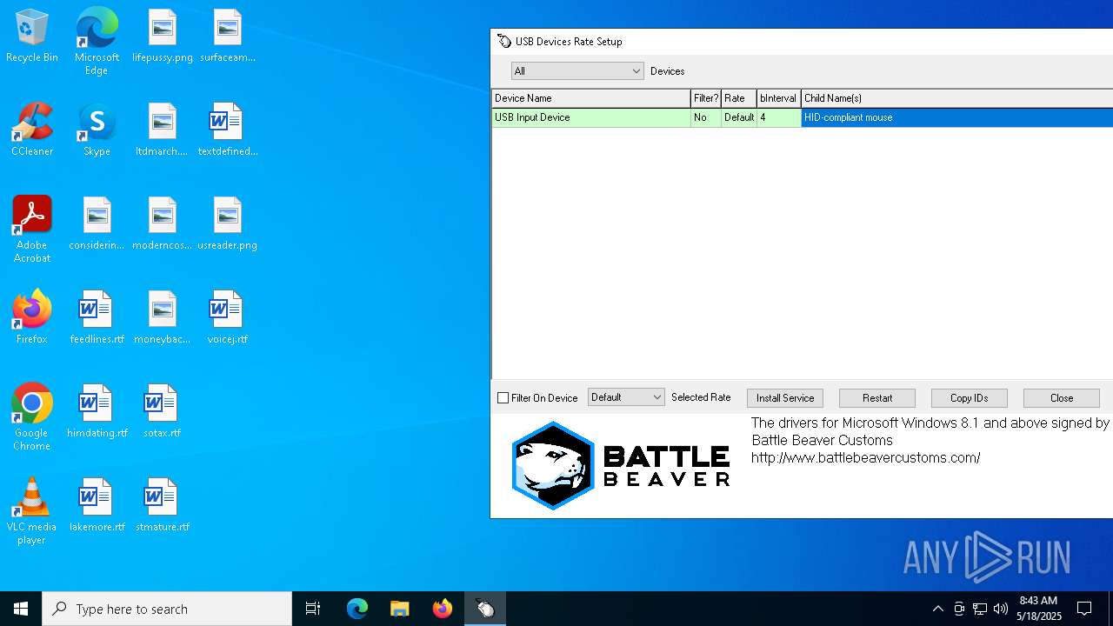Image resolution: width=1113 pixels, height=626 pixels.
Task: Select the usreader.png file icon
Action: (x=227, y=224)
